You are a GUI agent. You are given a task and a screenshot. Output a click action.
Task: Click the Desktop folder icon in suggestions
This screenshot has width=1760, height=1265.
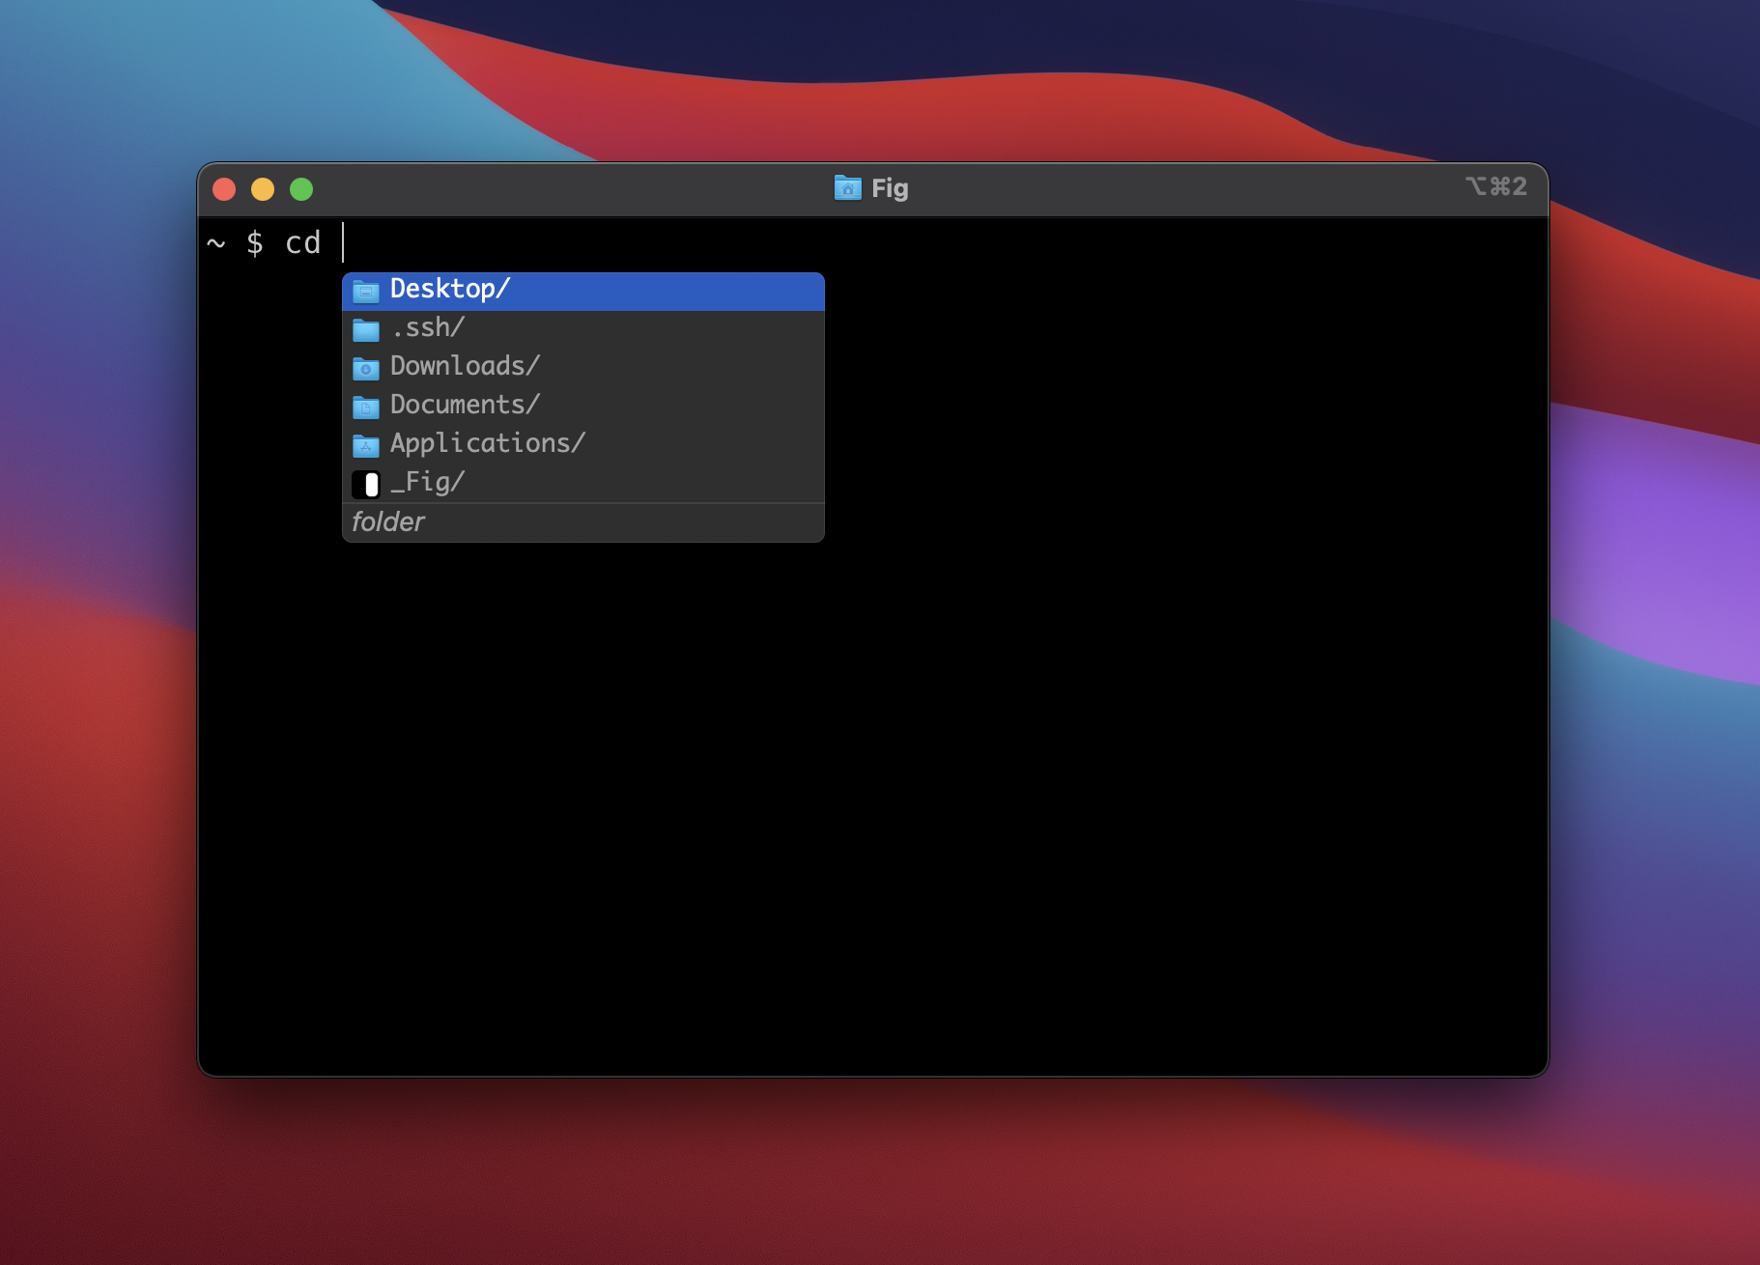(365, 291)
